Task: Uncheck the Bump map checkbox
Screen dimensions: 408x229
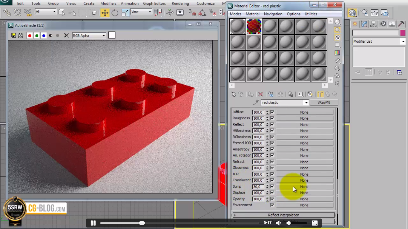Action: click(272, 186)
